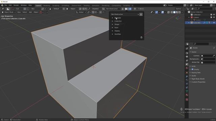
Task: Open the Render properties tab
Action: (187, 53)
